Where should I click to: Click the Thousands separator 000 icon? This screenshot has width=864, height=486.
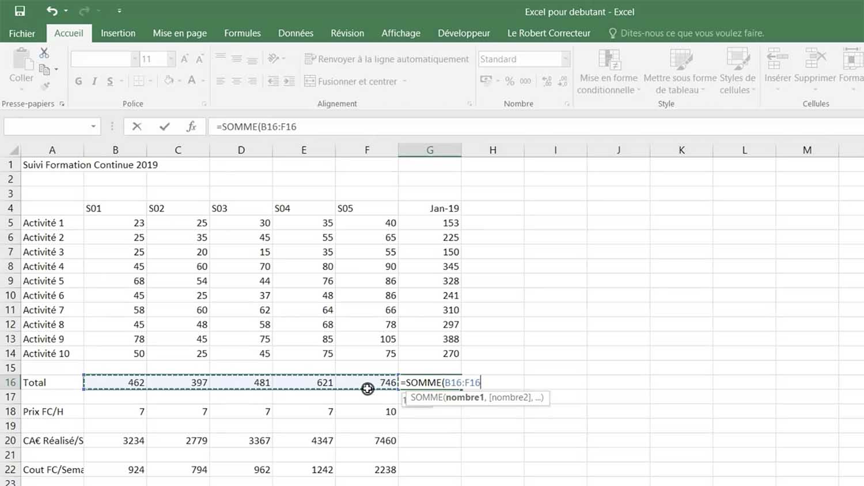[x=525, y=81]
